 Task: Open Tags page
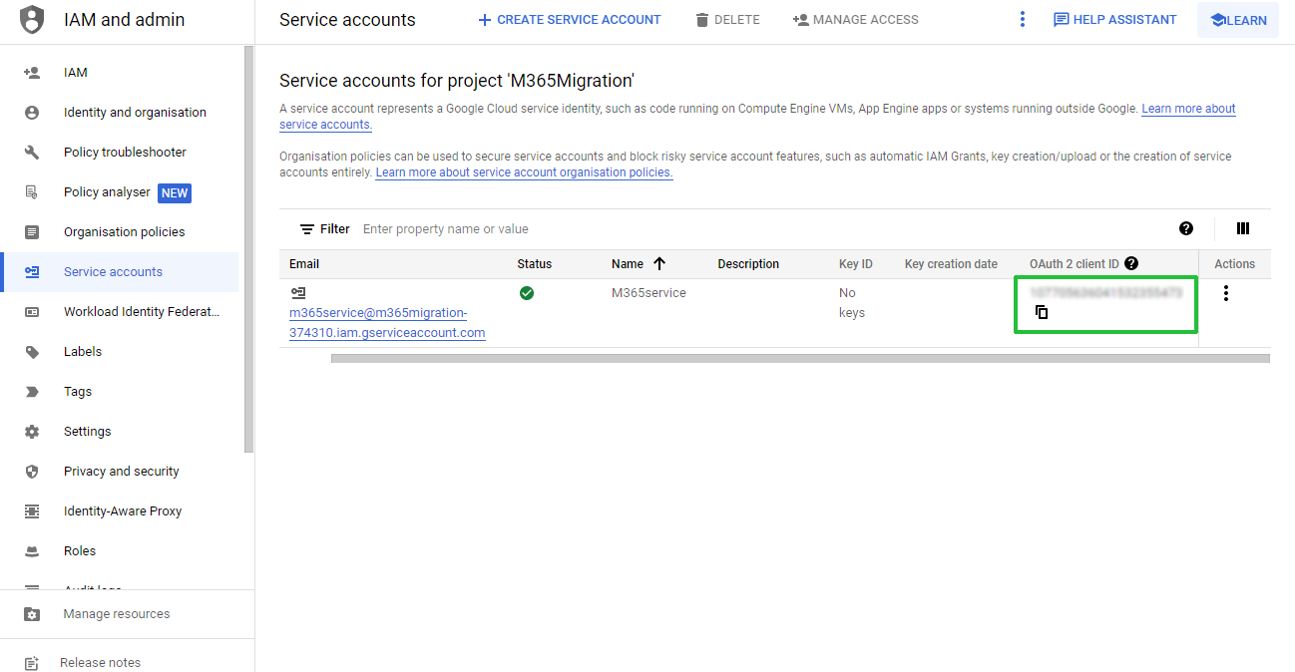click(78, 392)
